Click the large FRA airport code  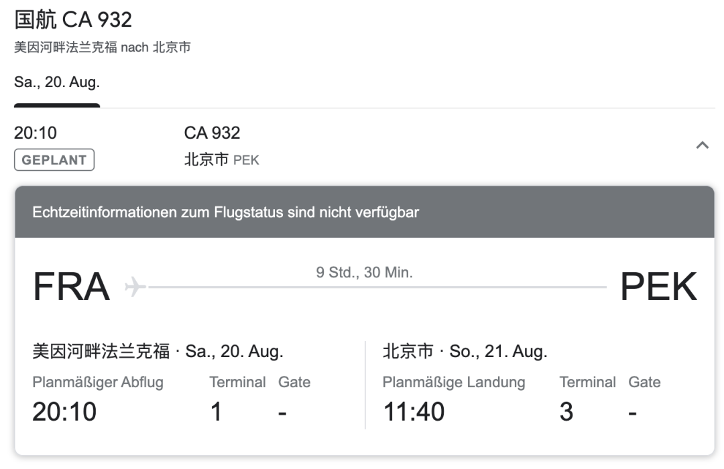[x=71, y=287]
